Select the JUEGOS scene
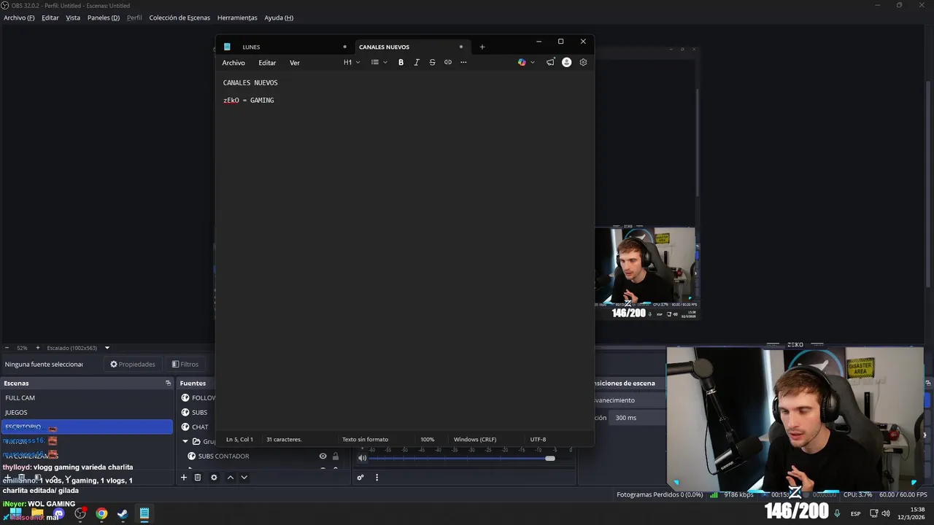The image size is (934, 525). [x=87, y=413]
